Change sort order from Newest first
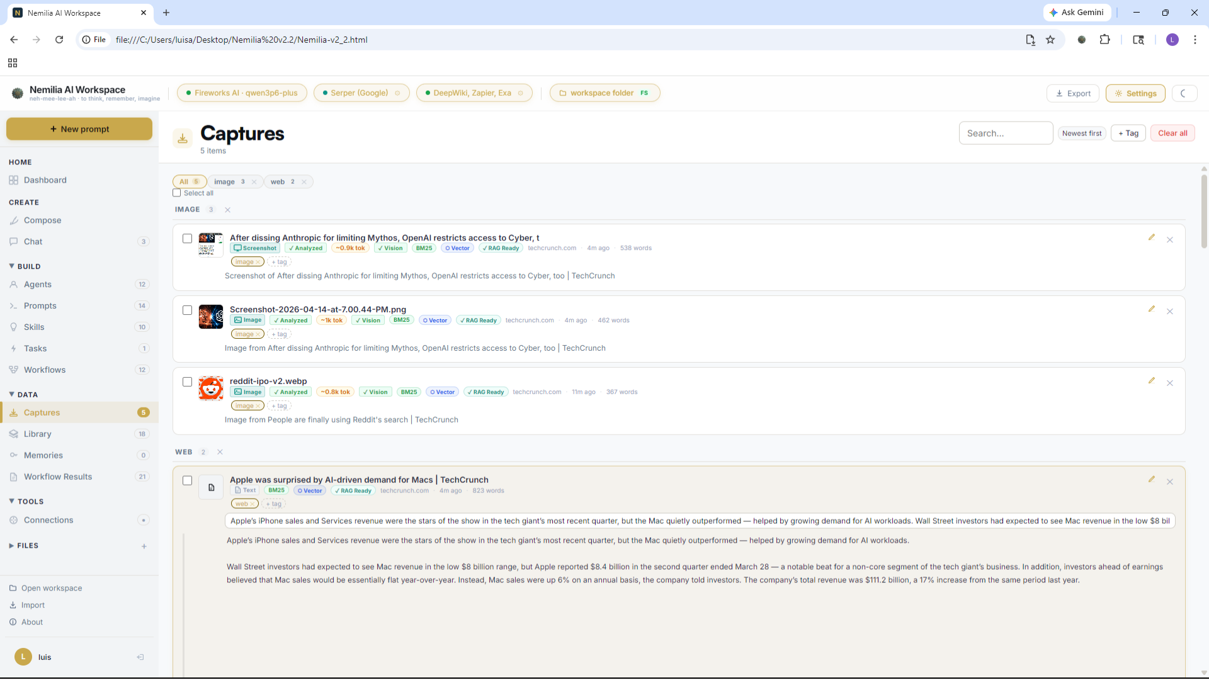 pos(1082,133)
